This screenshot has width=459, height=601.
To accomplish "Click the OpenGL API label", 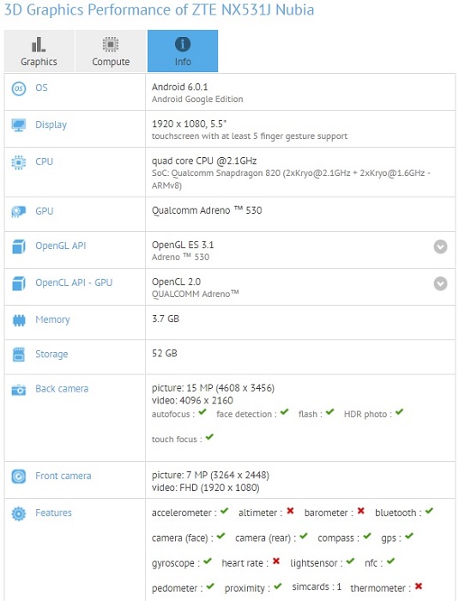I will [61, 246].
